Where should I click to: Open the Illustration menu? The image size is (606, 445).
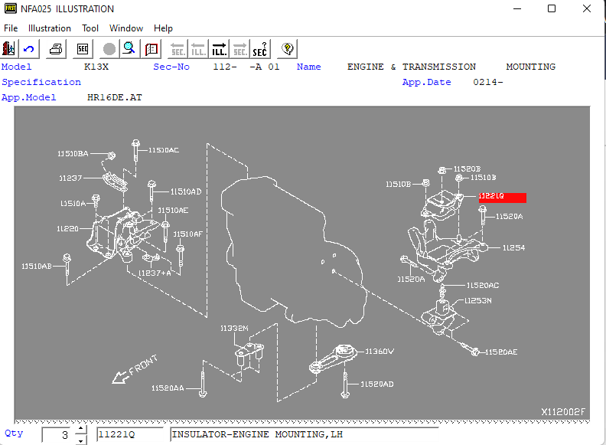(50, 28)
